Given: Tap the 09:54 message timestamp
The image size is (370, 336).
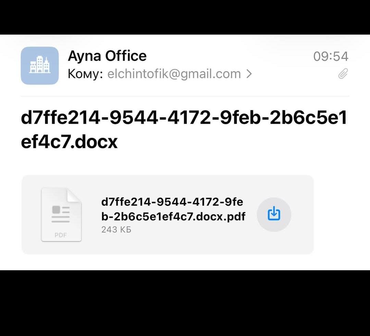Looking at the screenshot, I should (x=331, y=57).
